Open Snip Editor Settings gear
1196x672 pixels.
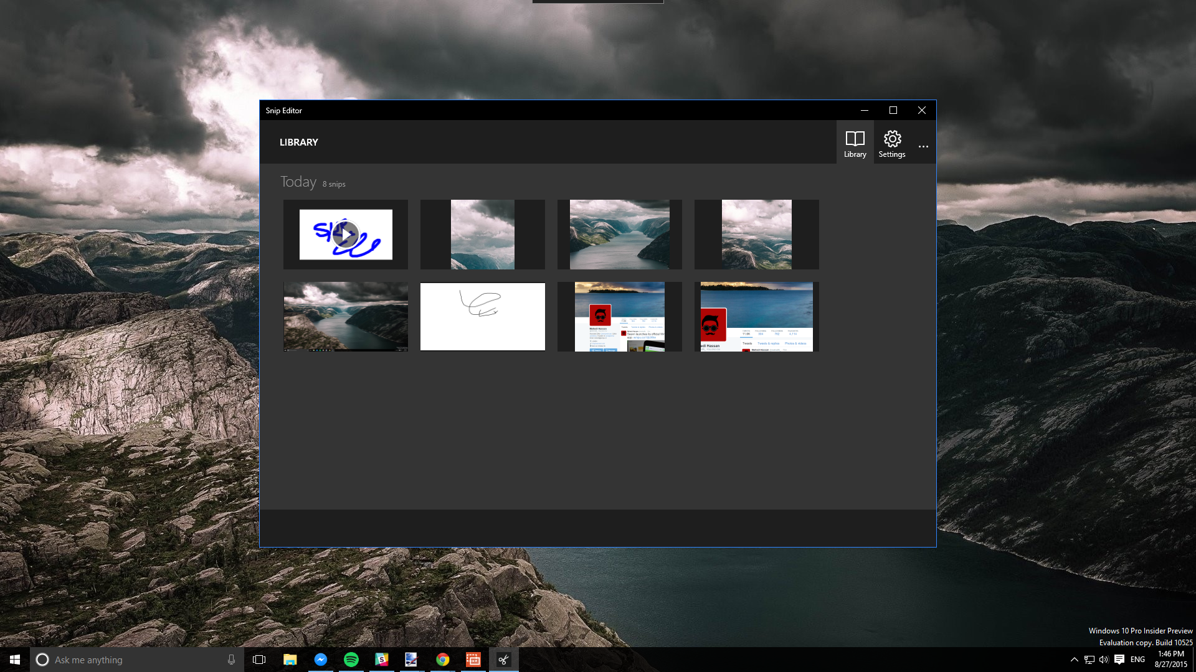pyautogui.click(x=892, y=143)
